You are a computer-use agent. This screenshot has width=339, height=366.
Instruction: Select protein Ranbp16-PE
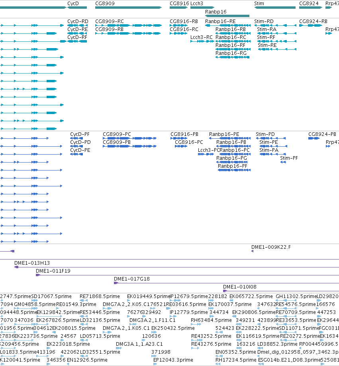(x=224, y=134)
